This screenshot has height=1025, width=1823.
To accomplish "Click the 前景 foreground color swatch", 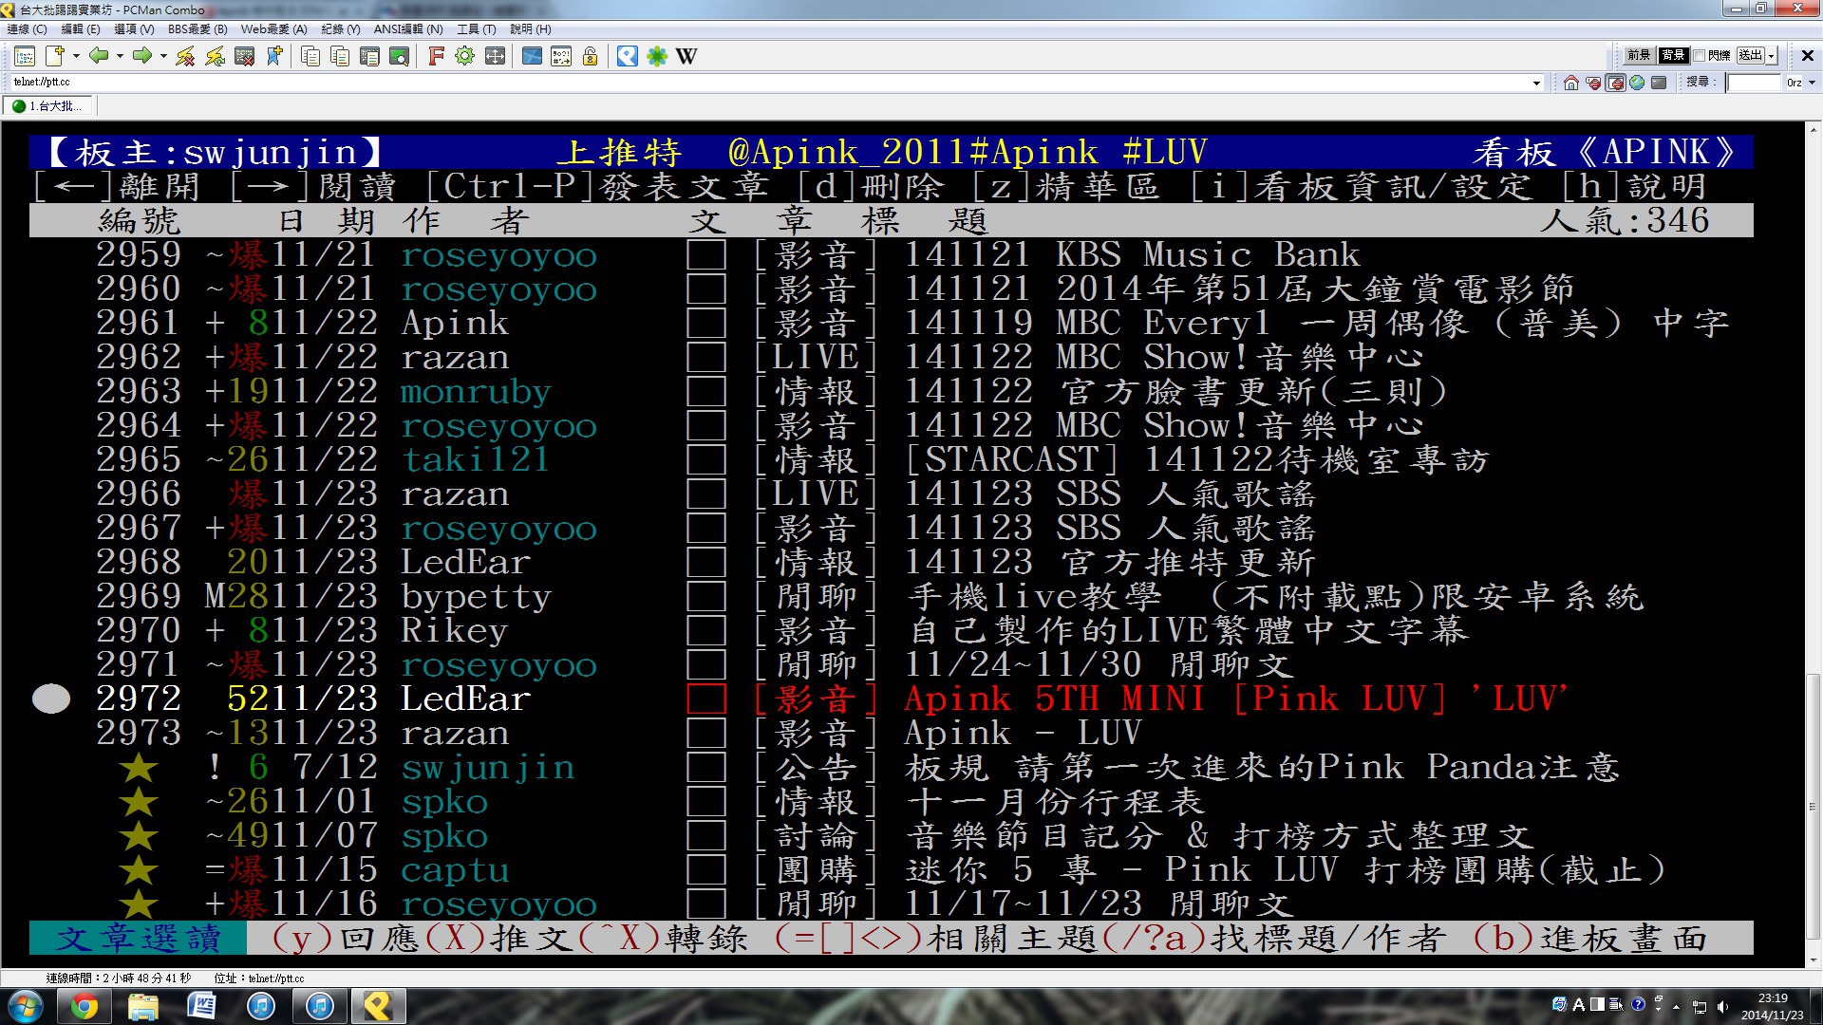I will point(1639,55).
